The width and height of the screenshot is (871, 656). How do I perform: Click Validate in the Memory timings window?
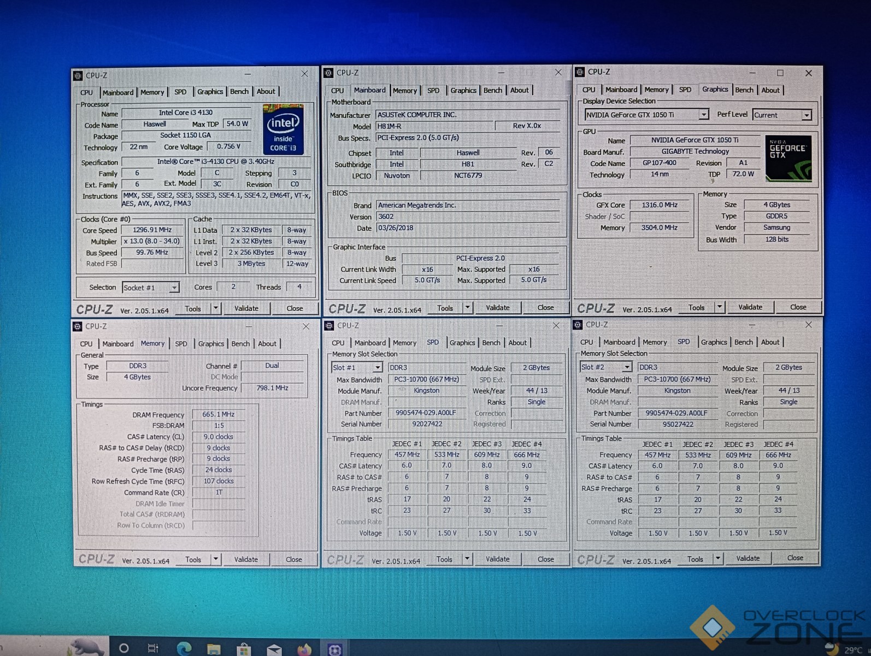pyautogui.click(x=246, y=559)
